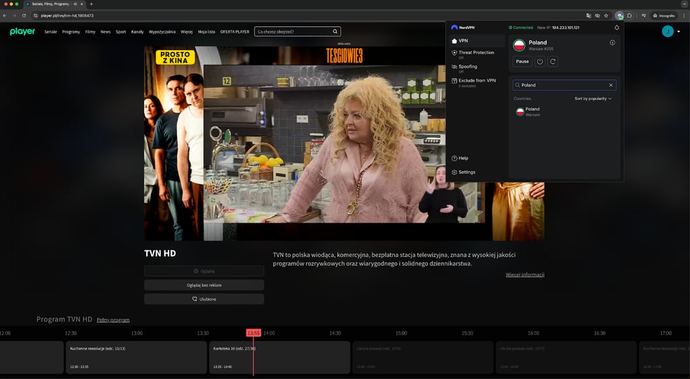Image resolution: width=690 pixels, height=379 pixels.
Task: Click the site info icon left of the URL
Action: point(36,15)
